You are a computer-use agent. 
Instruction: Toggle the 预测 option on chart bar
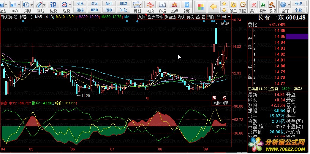point(211,17)
